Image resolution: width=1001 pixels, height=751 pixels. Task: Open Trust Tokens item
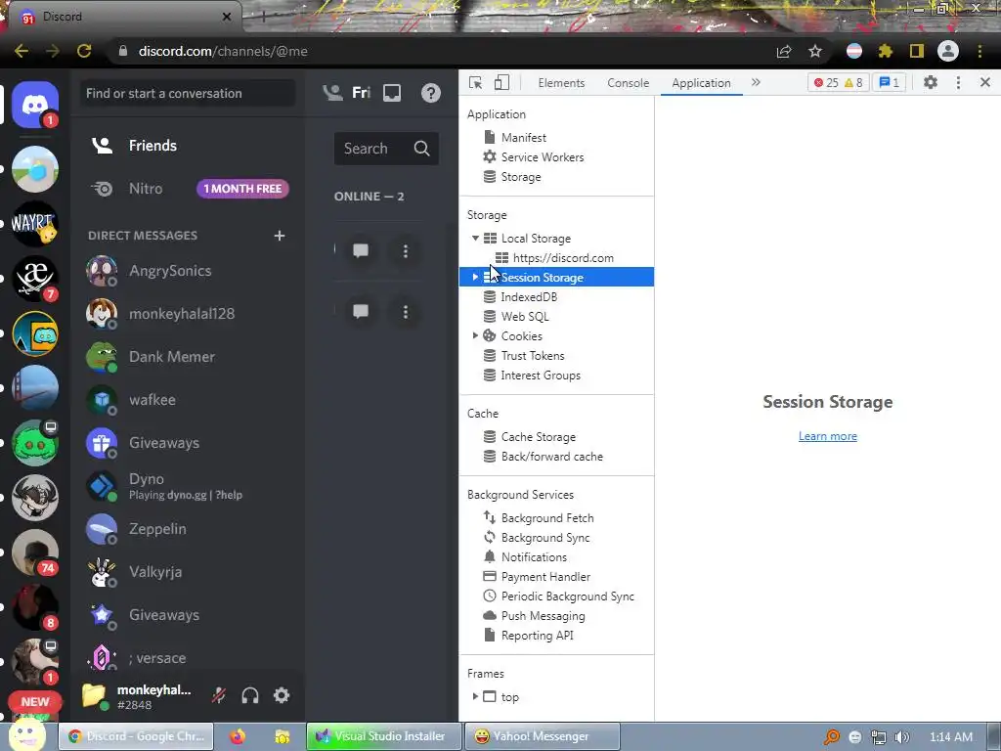pos(525,356)
